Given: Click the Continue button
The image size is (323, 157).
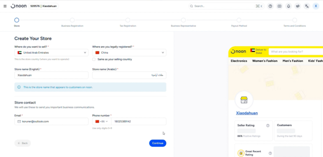Looking at the screenshot, I should 158,143.
